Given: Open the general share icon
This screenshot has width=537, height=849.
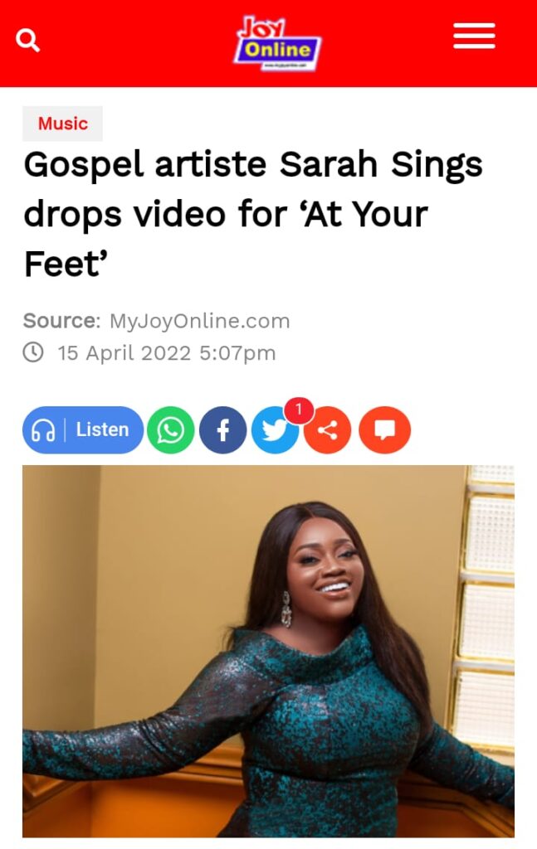Looking at the screenshot, I should [x=327, y=431].
